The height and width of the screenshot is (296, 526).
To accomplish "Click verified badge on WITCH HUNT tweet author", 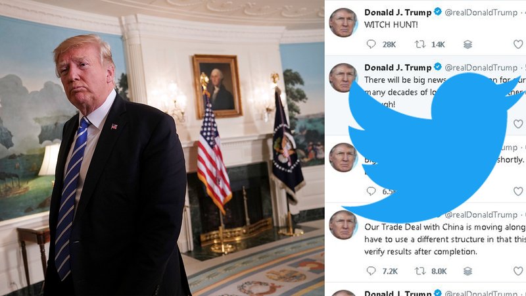I will (x=438, y=11).
